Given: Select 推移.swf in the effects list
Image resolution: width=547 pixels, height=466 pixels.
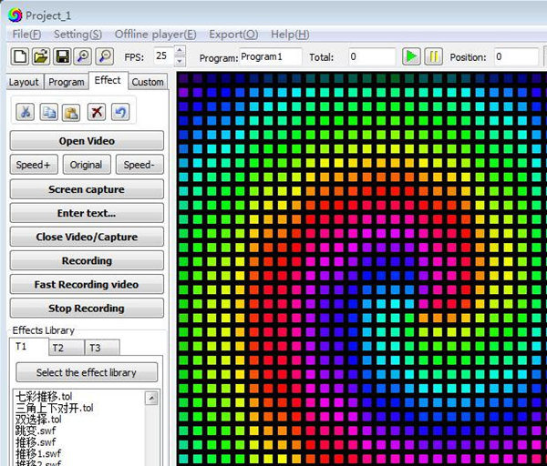Looking at the screenshot, I should point(36,442).
